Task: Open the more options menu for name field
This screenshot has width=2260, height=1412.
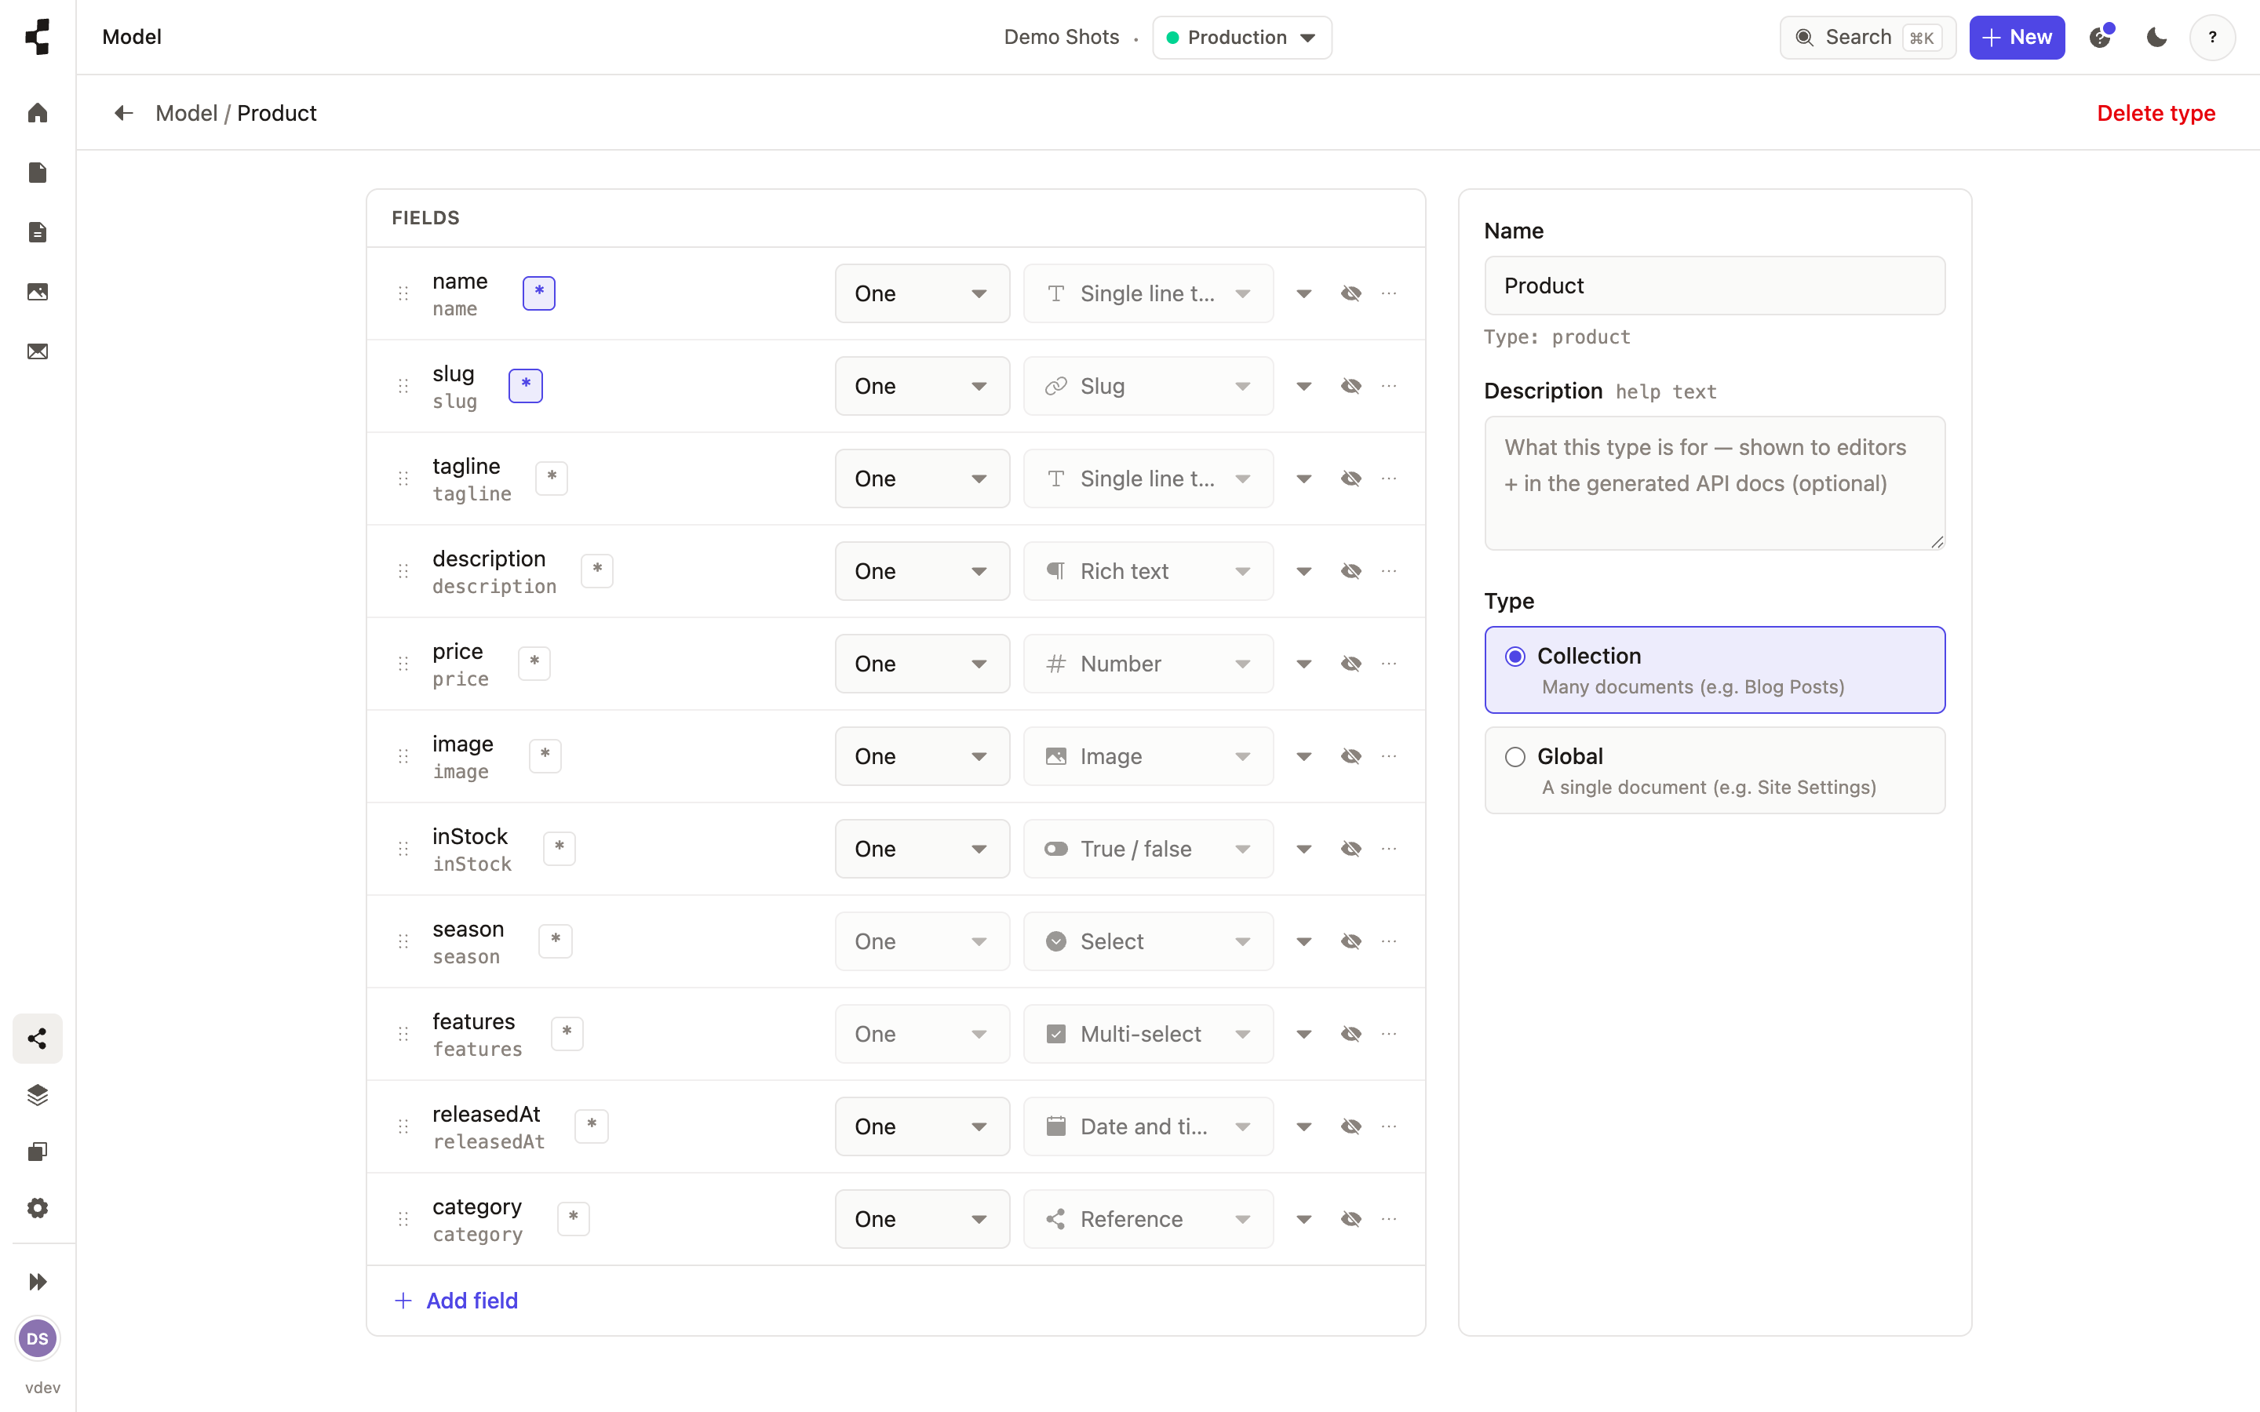Action: point(1389,293)
